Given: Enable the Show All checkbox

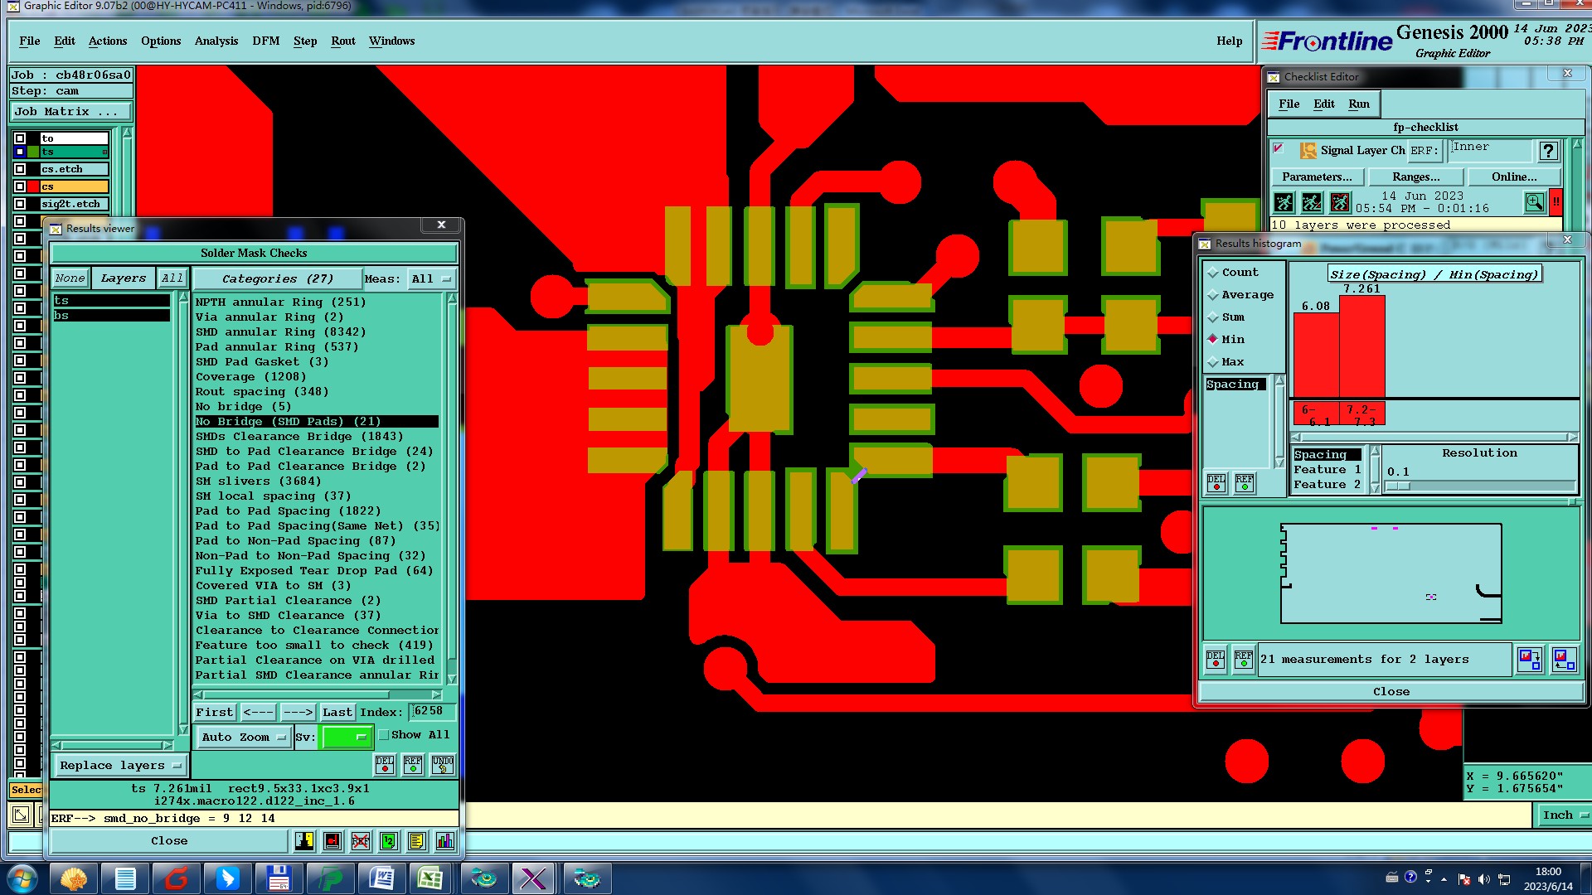Looking at the screenshot, I should coord(384,735).
